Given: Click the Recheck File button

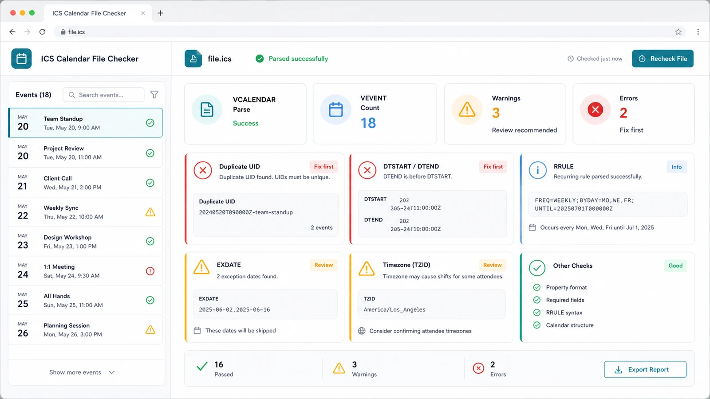Looking at the screenshot, I should coord(663,59).
